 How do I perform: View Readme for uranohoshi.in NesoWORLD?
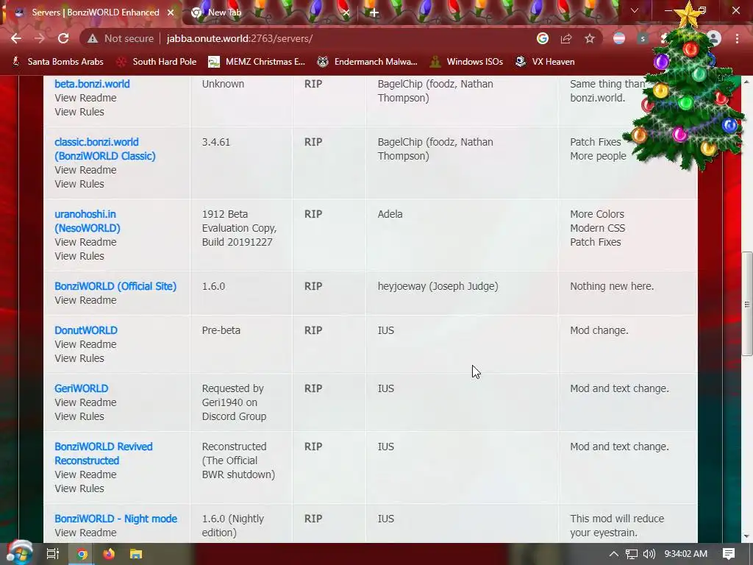tap(85, 241)
